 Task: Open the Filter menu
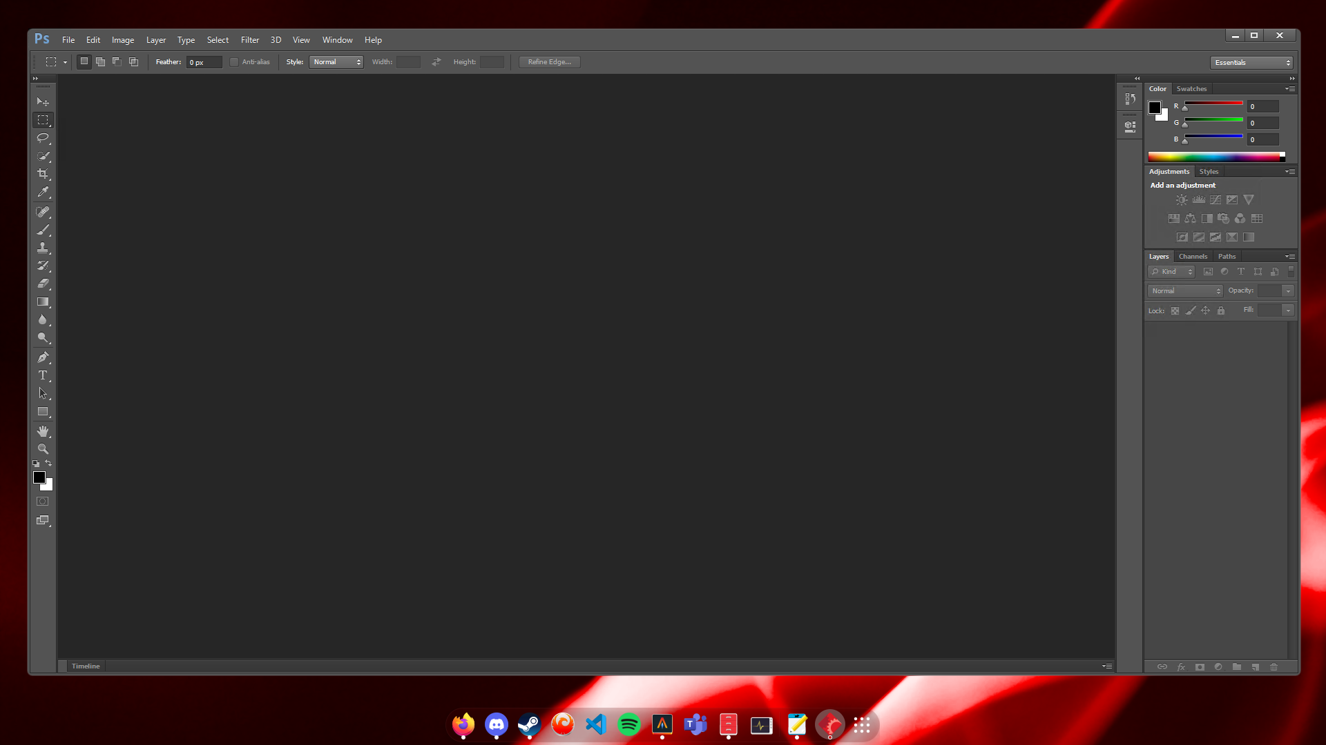(x=250, y=39)
